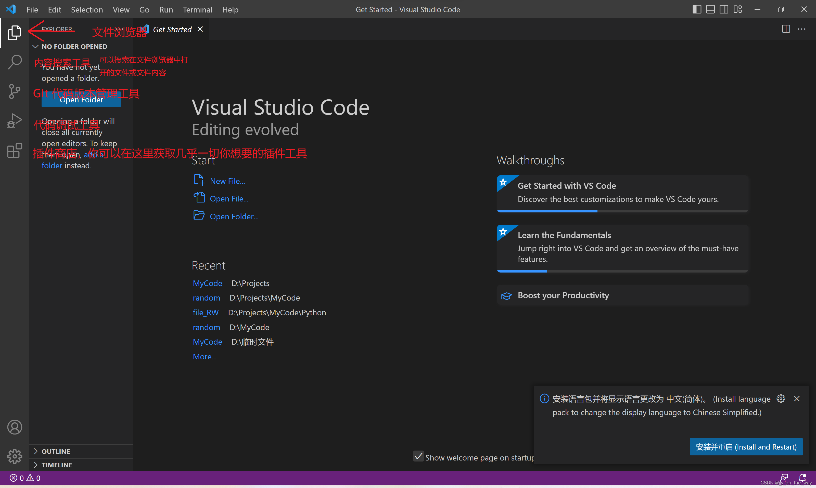Screen dimensions: 816x488
Task: Open recent file_RW project entry
Action: click(205, 313)
